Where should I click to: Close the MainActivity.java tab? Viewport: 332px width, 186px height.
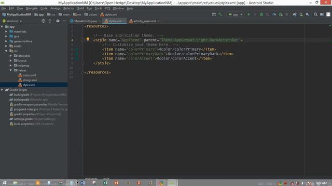click(99, 21)
